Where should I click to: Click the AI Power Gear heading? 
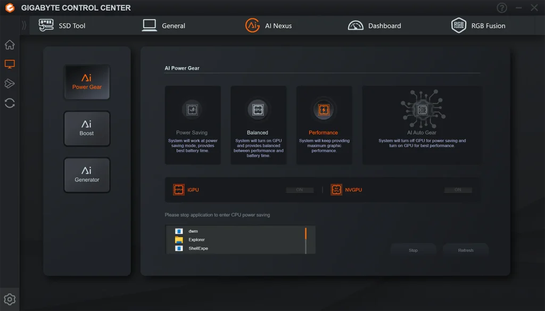pos(182,68)
